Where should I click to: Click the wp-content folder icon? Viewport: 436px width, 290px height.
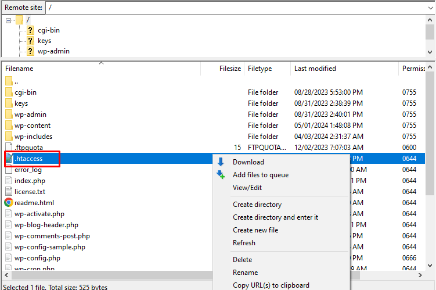pos(9,126)
